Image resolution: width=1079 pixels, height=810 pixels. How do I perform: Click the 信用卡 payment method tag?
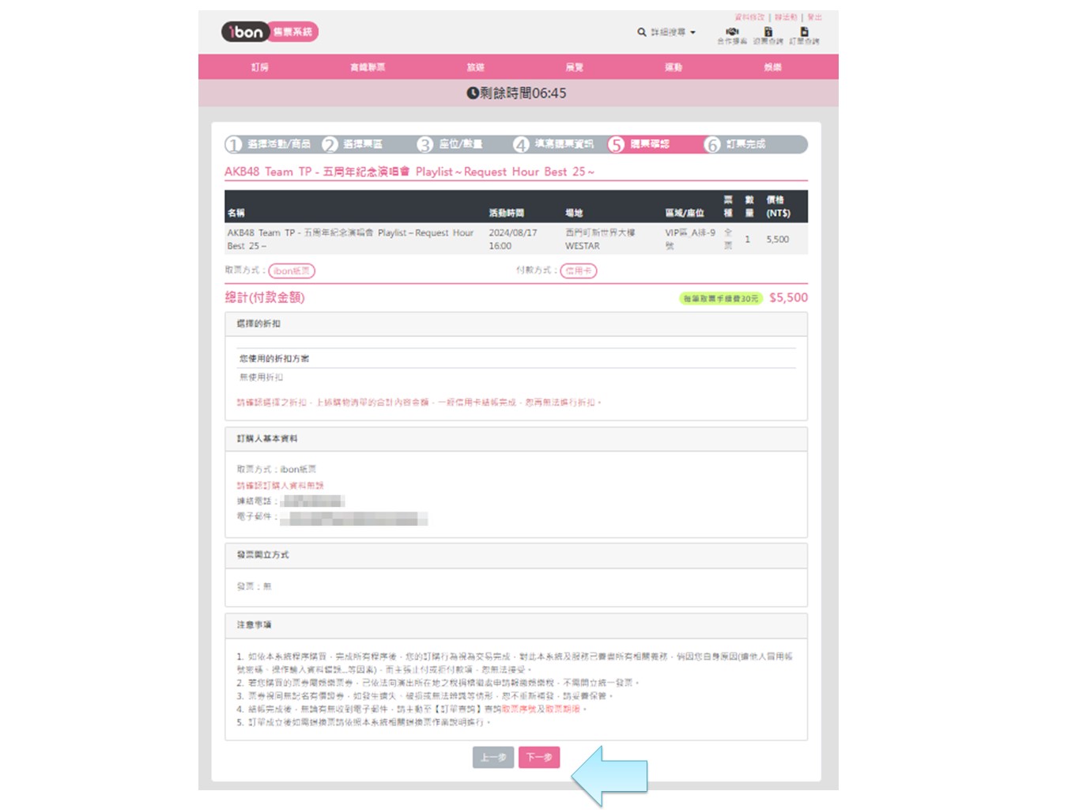tap(579, 271)
